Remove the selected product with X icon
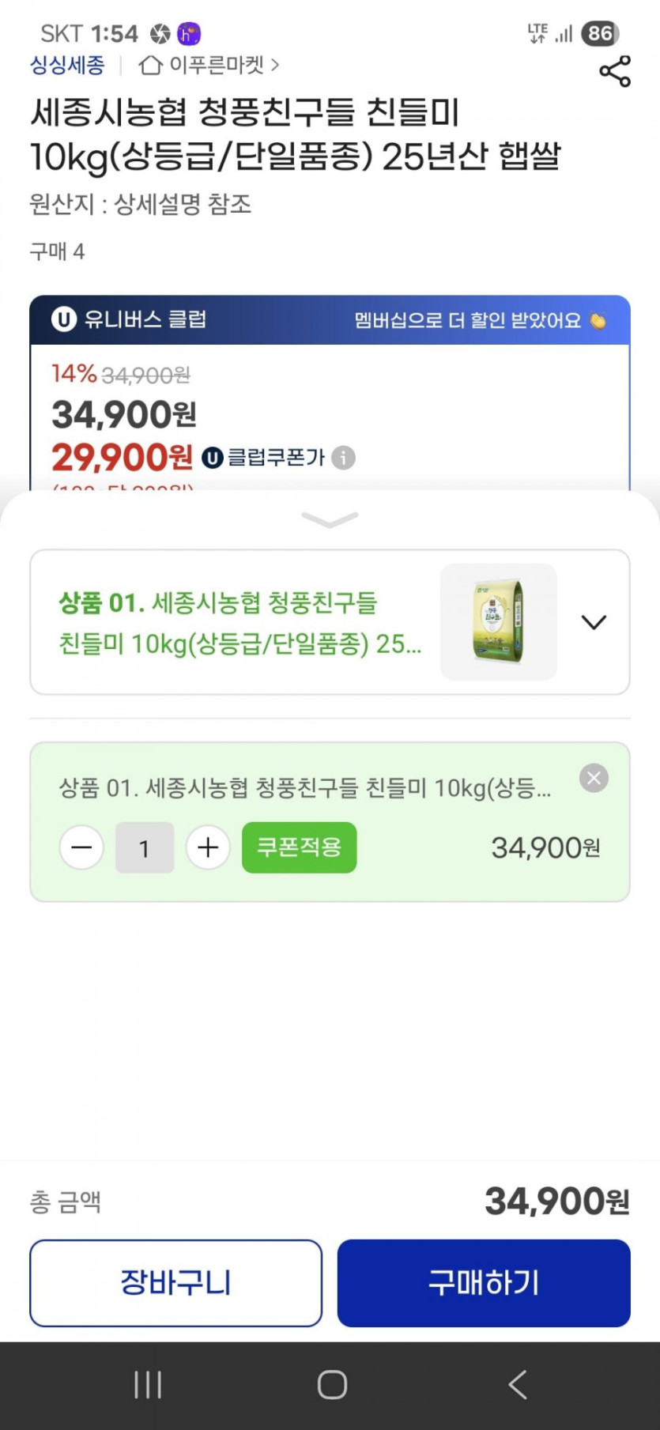 tap(594, 779)
